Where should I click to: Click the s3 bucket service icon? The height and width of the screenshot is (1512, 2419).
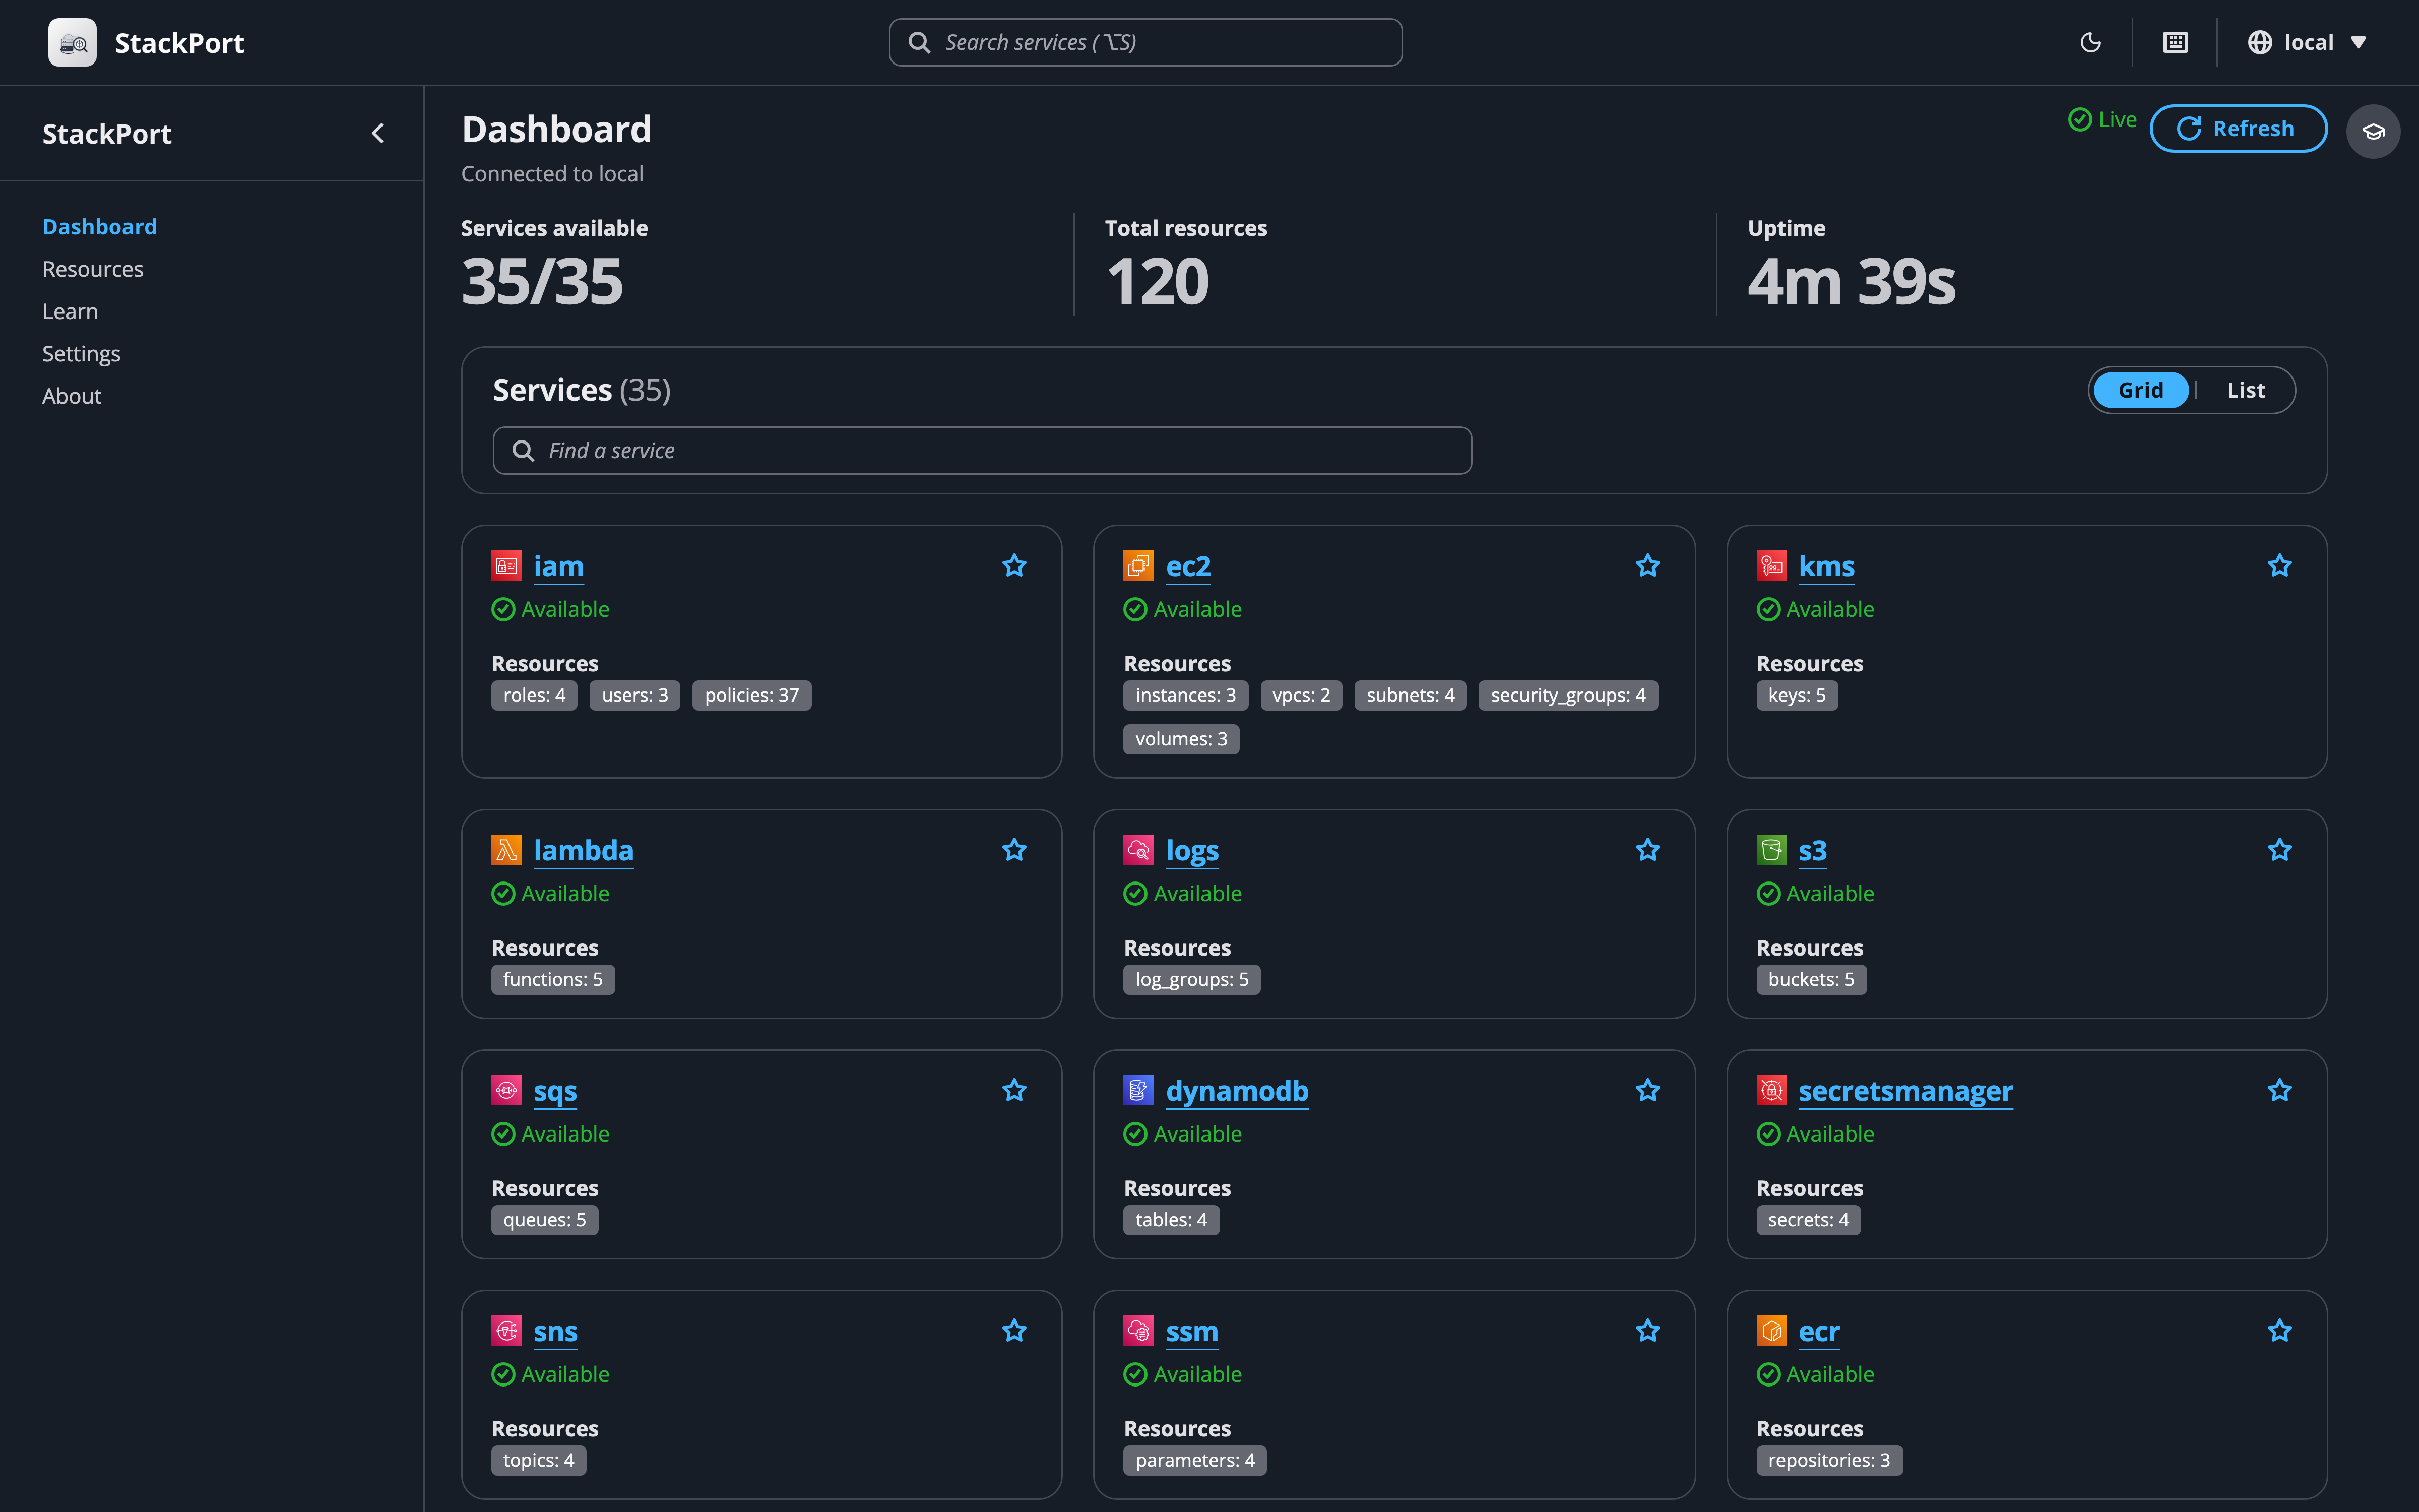[x=1771, y=850]
